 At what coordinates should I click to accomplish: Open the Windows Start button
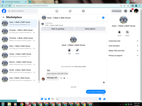pyautogui.click(x=3, y=104)
